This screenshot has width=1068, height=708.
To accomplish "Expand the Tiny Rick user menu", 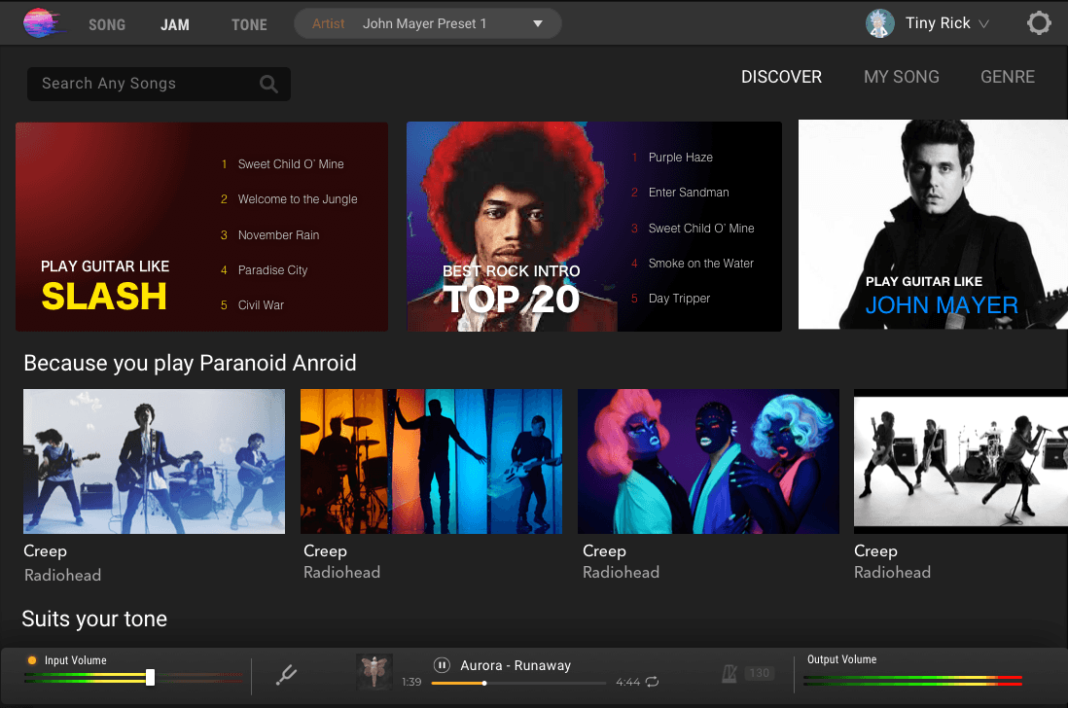I will click(x=983, y=23).
